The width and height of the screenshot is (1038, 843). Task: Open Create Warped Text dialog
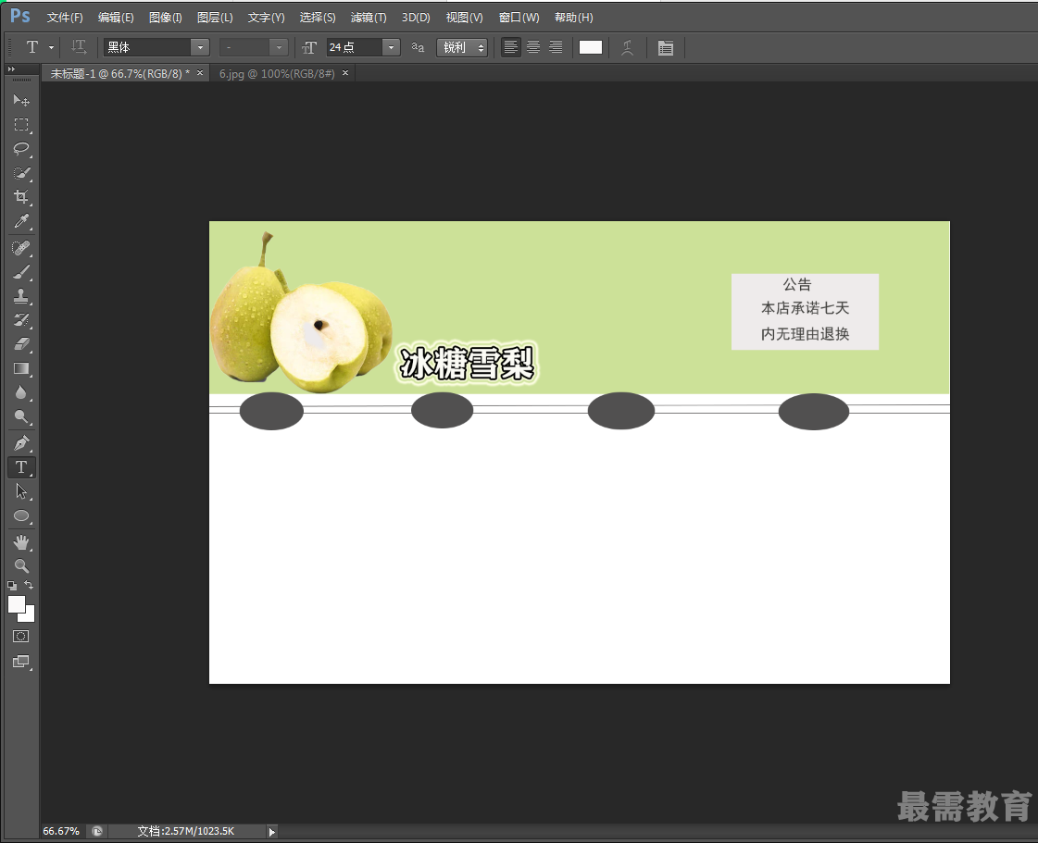tap(627, 47)
